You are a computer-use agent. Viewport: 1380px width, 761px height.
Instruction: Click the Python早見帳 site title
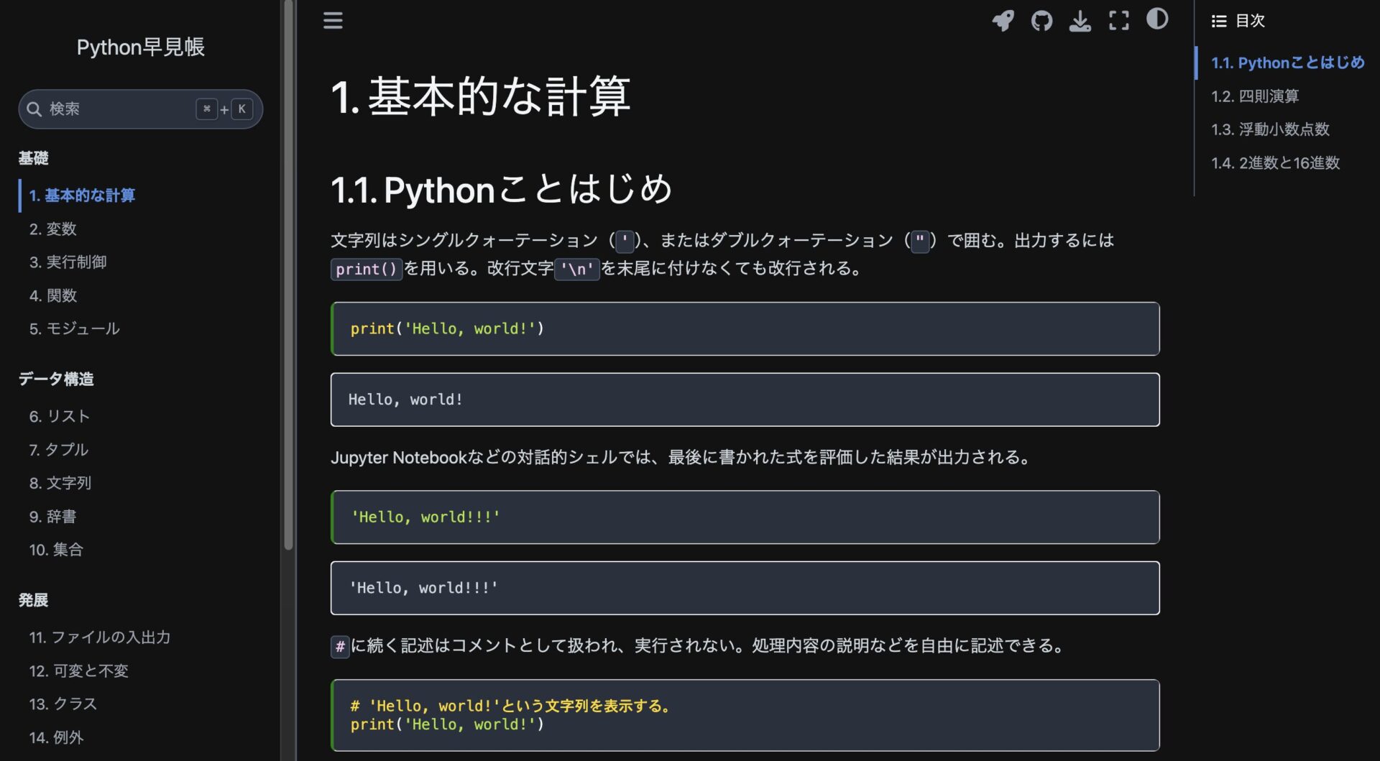coord(141,47)
